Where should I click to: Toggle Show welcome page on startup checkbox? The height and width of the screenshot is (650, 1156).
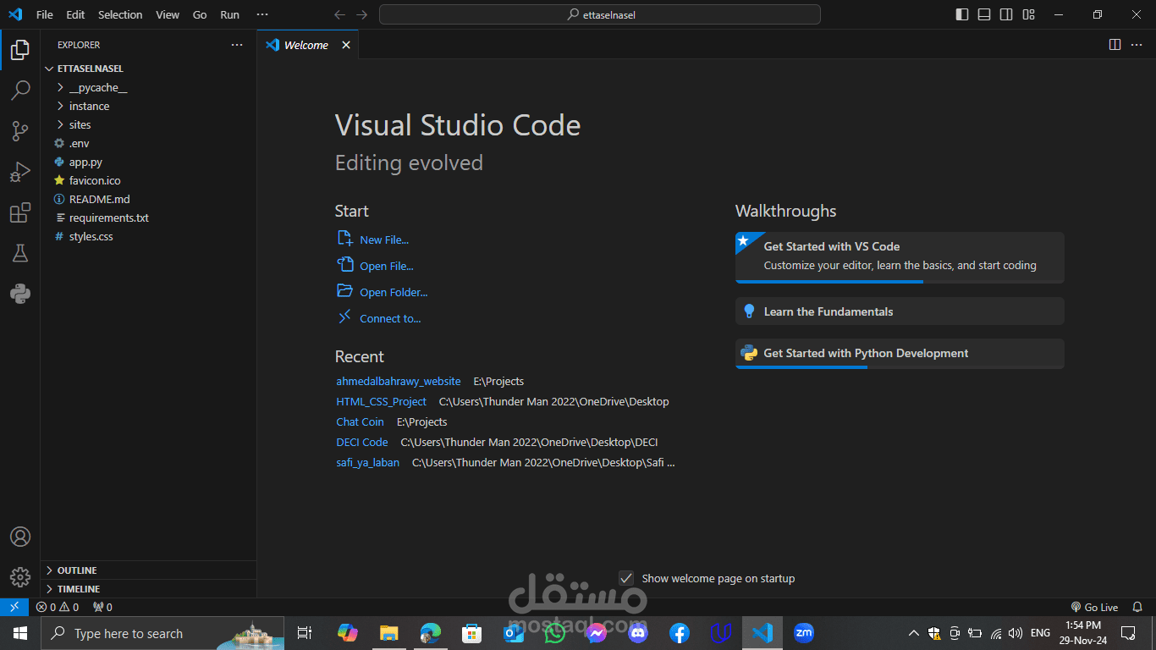626,578
